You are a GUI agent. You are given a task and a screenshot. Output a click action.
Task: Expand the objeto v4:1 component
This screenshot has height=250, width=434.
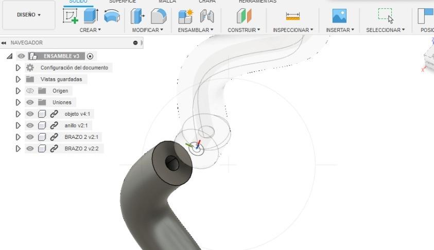click(18, 114)
